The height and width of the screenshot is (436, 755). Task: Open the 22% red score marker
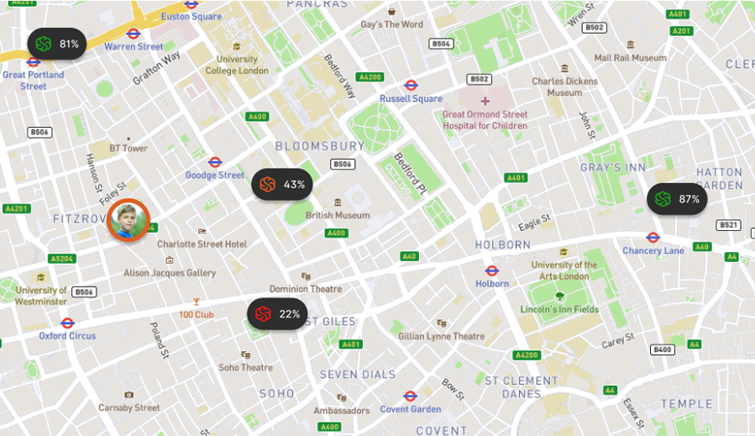click(277, 314)
